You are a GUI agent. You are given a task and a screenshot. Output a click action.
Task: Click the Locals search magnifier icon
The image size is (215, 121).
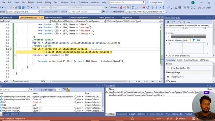(x=29, y=90)
